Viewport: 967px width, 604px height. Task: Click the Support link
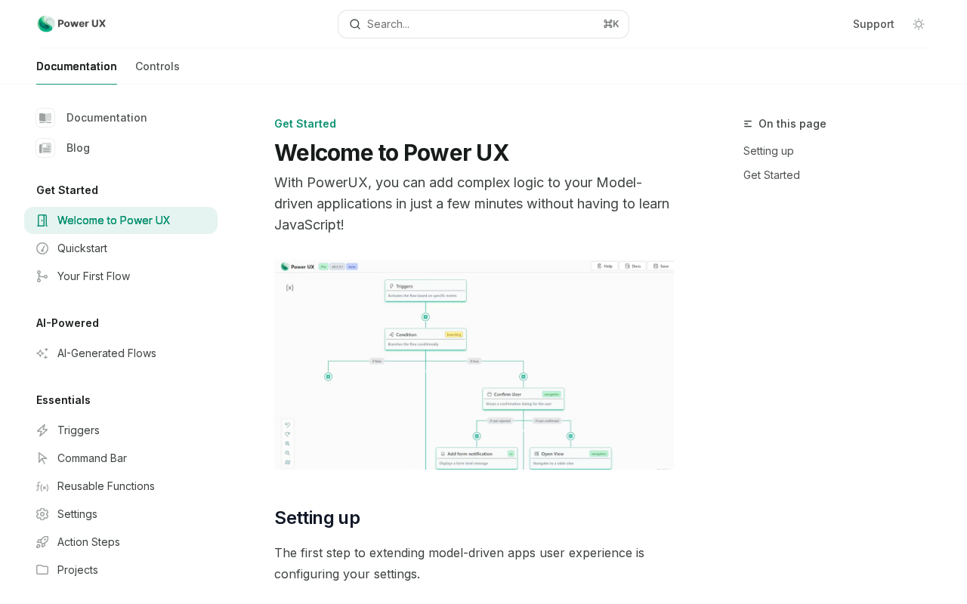(x=873, y=24)
